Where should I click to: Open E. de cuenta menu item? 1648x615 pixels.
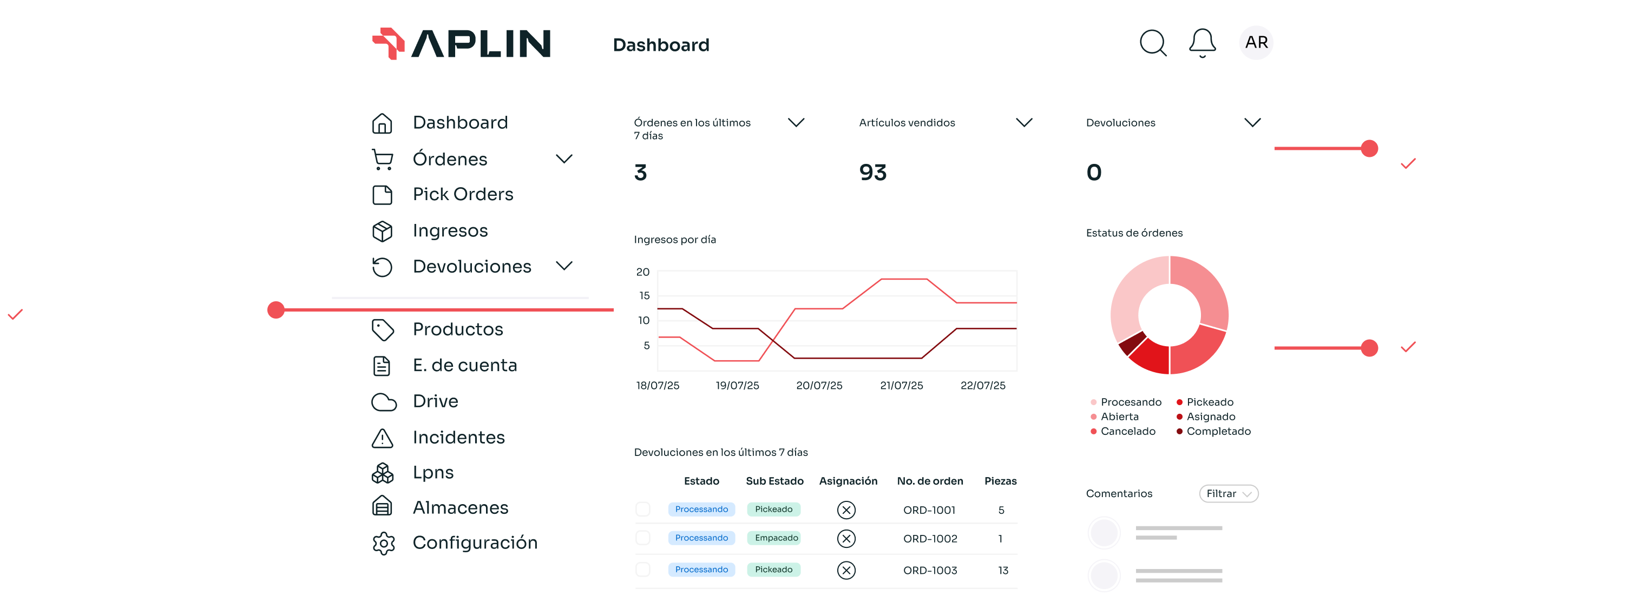point(464,365)
